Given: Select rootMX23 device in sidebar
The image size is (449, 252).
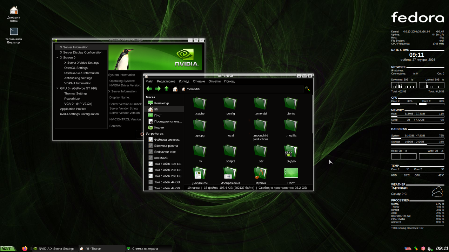Looking at the screenshot, I should click(164, 158).
